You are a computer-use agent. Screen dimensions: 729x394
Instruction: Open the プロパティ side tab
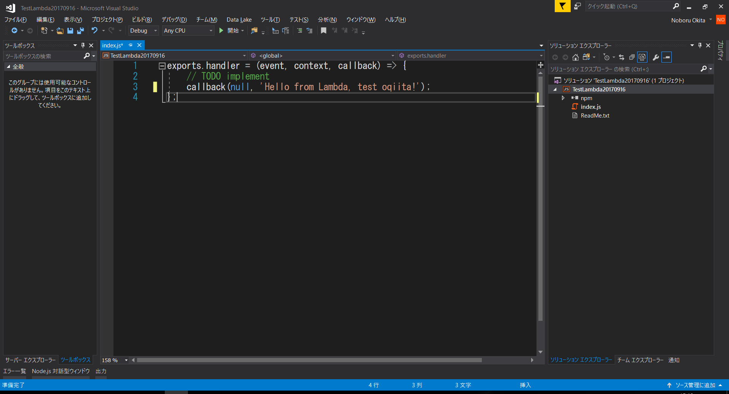click(720, 50)
